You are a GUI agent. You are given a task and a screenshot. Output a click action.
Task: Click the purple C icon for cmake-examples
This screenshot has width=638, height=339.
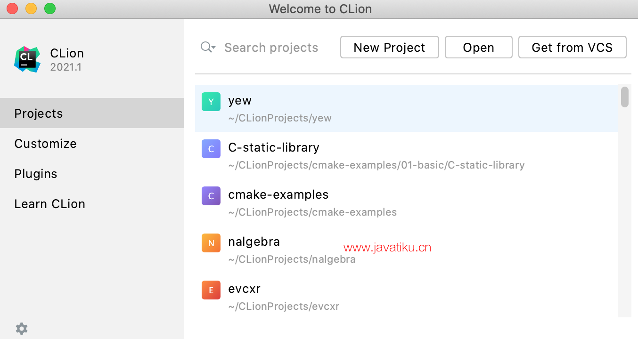[211, 196]
